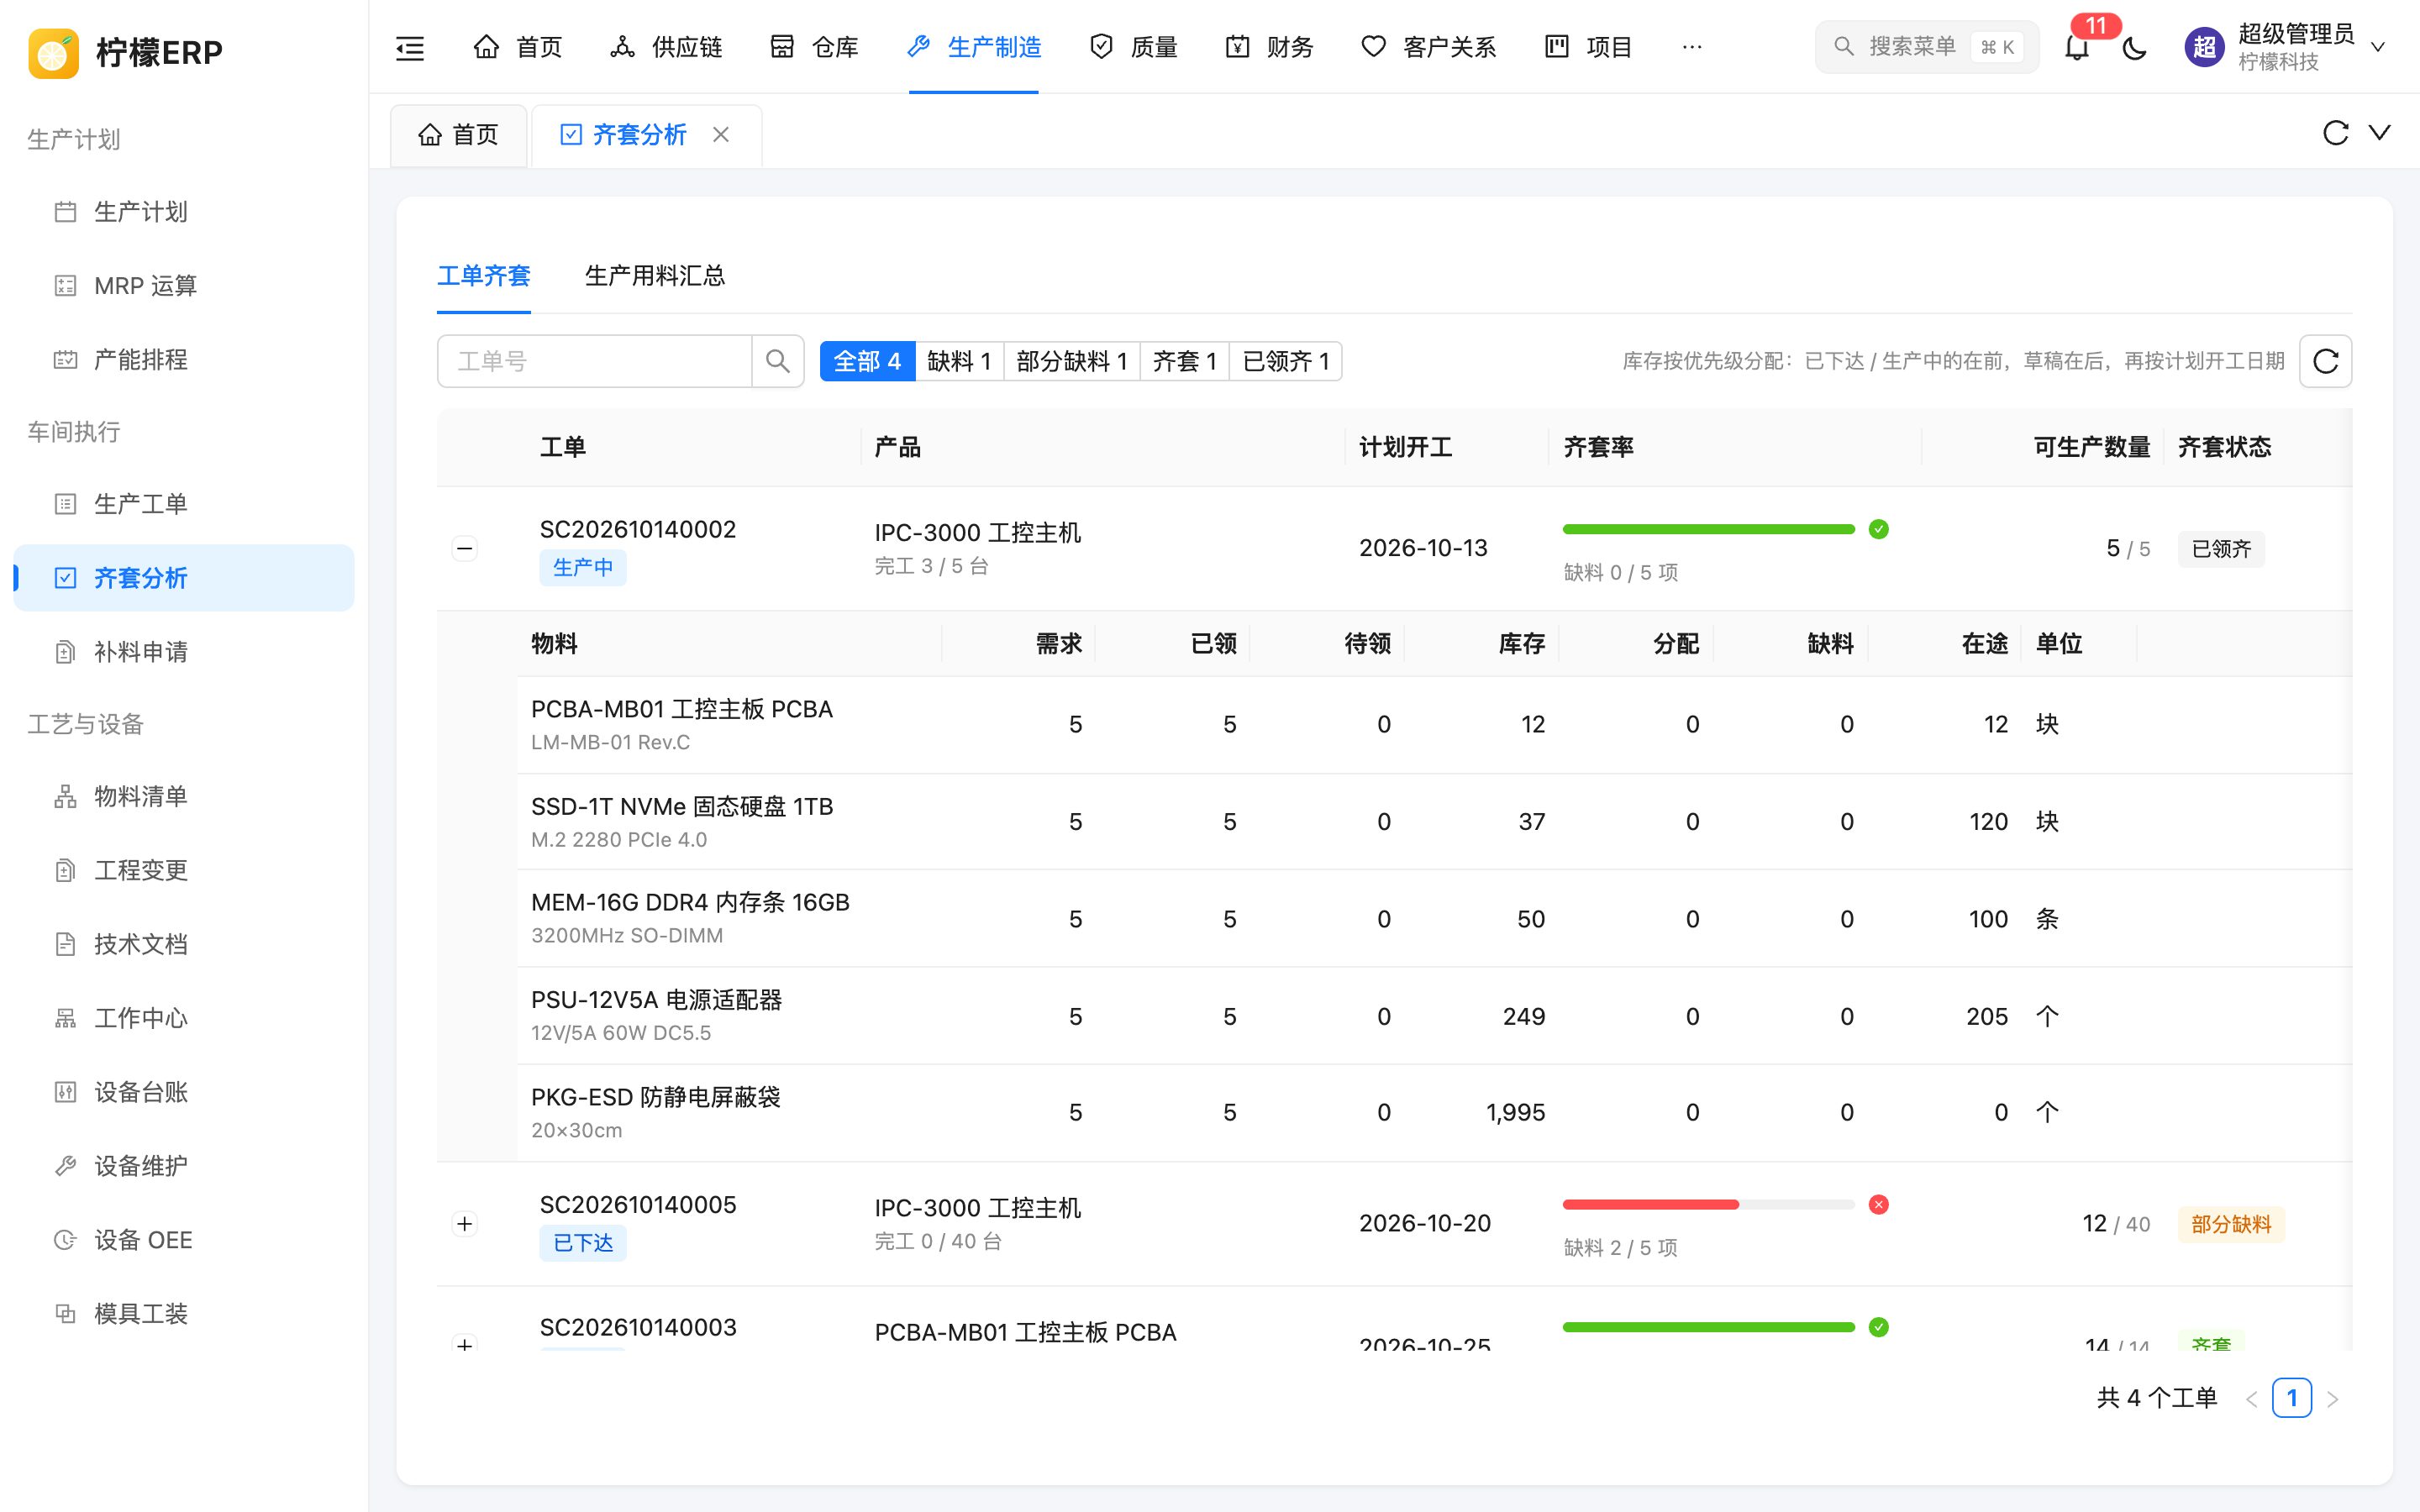
Task: Open 模具工装 sidebar item
Action: 184,1314
